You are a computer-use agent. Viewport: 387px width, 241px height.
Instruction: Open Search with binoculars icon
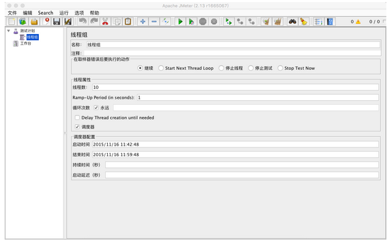(x=293, y=21)
